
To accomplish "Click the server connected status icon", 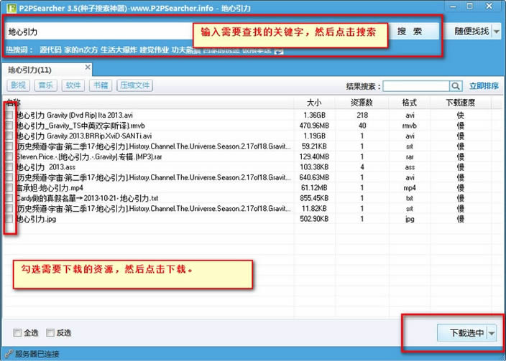I will (9, 354).
